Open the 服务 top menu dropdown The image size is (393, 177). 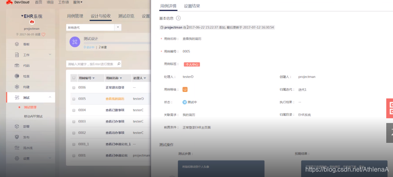pos(78,2)
